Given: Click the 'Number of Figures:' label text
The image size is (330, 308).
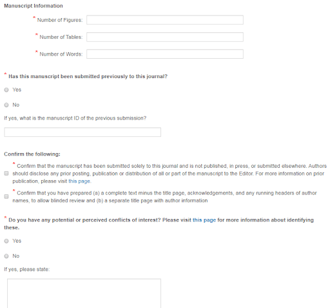Looking at the screenshot, I should tap(60, 20).
